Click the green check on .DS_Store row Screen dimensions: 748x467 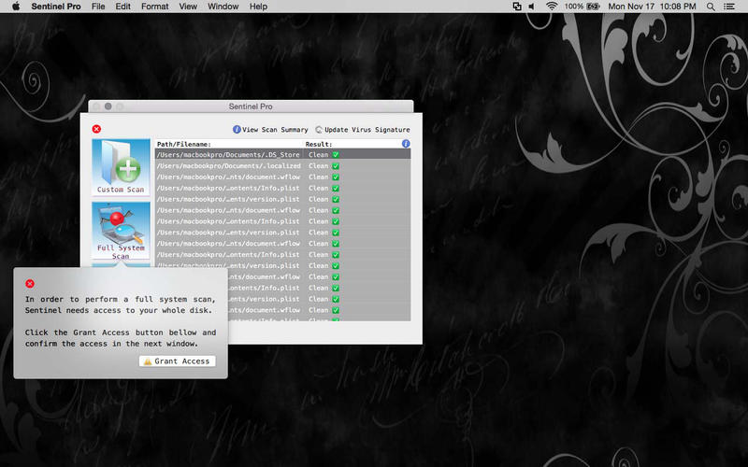336,154
